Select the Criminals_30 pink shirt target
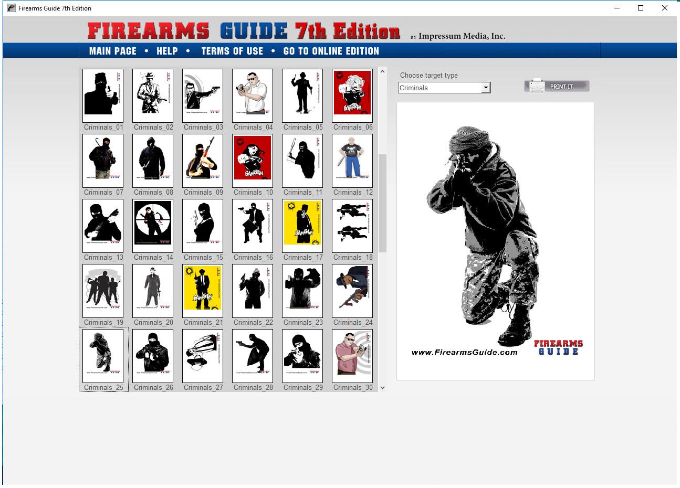680x488 pixels. pos(352,356)
